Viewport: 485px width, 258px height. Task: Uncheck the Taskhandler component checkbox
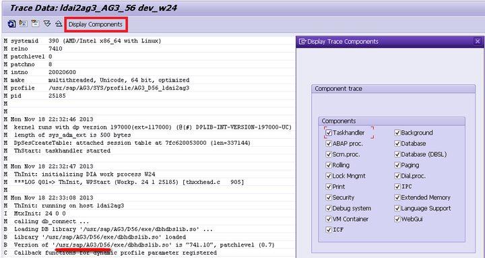click(329, 133)
